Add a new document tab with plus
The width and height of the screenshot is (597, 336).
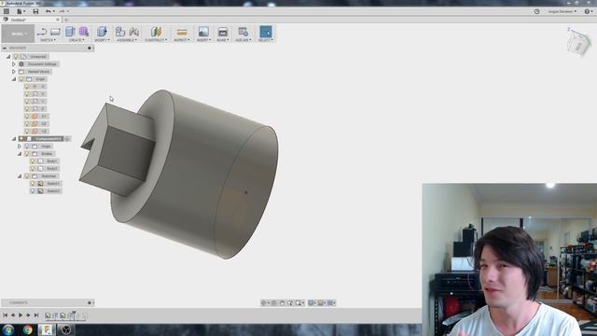(66, 20)
